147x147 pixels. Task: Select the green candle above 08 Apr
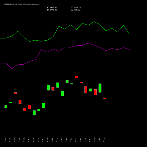[x=48, y=88]
